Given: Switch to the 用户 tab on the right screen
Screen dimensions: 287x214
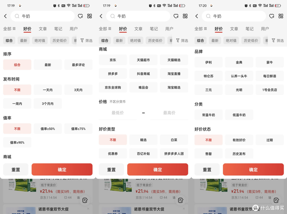Looking at the screenshot, I should 265,29.
